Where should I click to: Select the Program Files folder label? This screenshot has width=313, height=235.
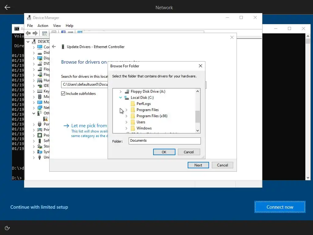[148, 110]
